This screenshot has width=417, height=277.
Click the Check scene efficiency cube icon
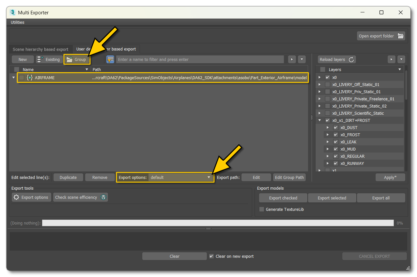(x=103, y=197)
